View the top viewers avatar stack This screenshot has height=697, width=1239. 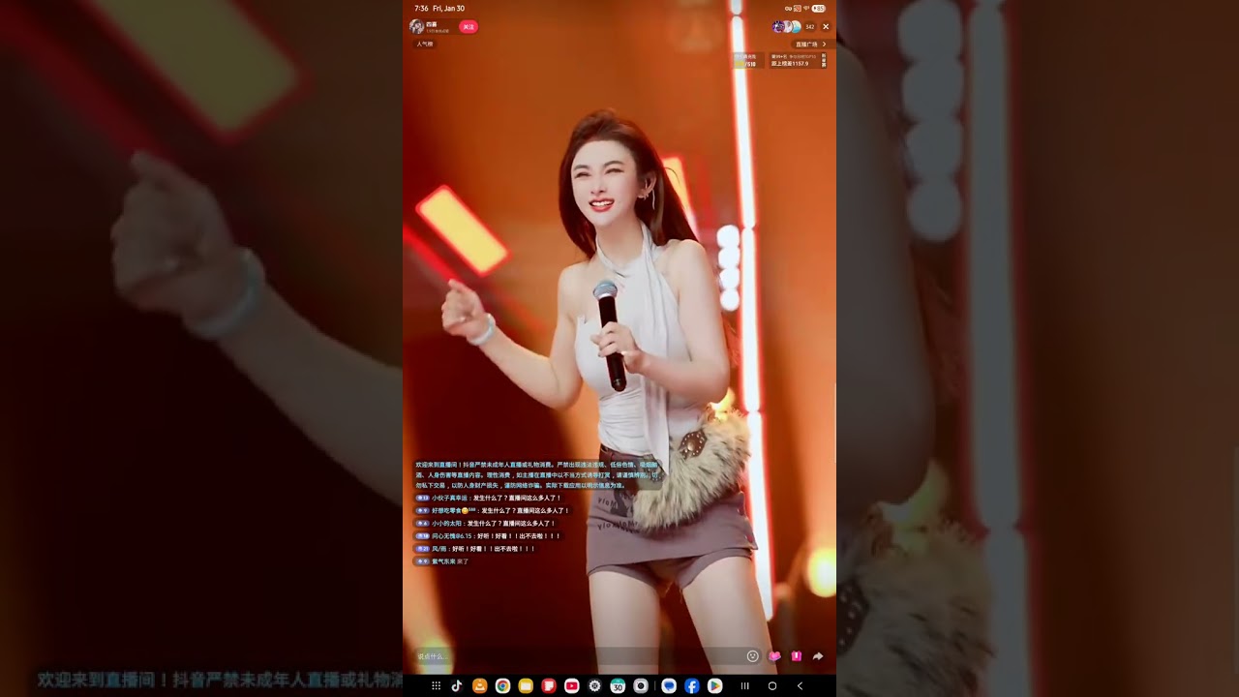786,27
